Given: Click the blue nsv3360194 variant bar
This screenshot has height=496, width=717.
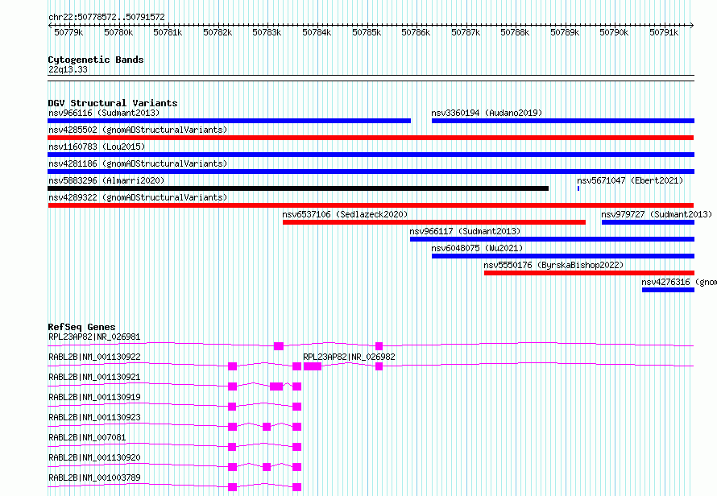Looking at the screenshot, I should 563,121.
